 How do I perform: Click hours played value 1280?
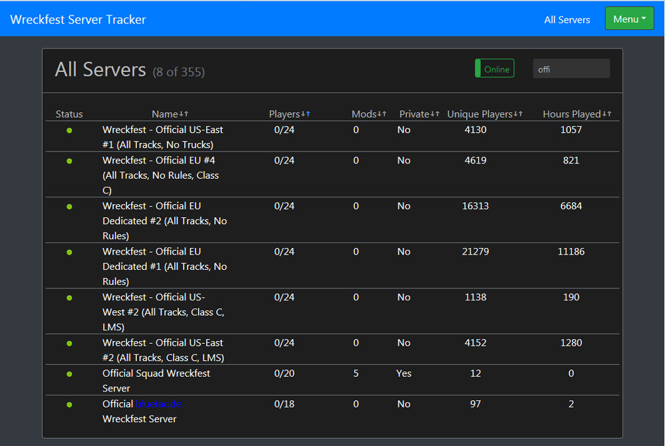coord(571,342)
